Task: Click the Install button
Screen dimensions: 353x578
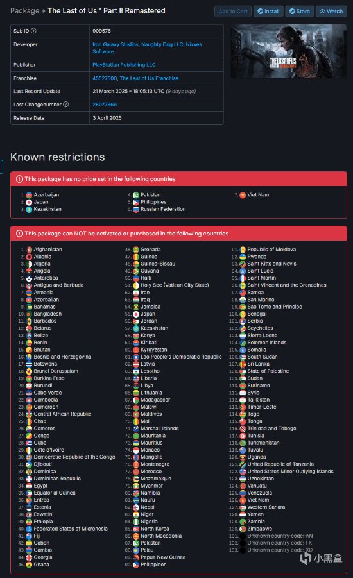Action: click(x=268, y=12)
